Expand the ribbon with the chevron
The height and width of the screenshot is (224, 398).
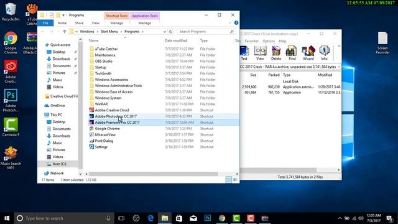coord(230,23)
